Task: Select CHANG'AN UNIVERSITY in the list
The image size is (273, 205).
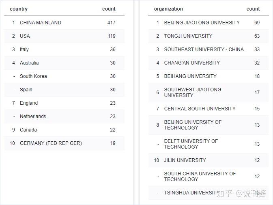Action: point(192,63)
